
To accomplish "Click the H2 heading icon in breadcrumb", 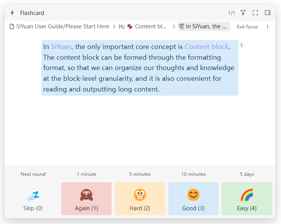I will pyautogui.click(x=122, y=27).
